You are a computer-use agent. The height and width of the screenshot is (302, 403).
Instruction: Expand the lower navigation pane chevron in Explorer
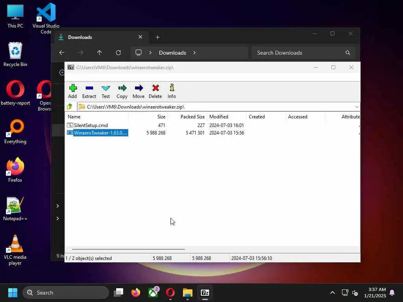coord(57,218)
